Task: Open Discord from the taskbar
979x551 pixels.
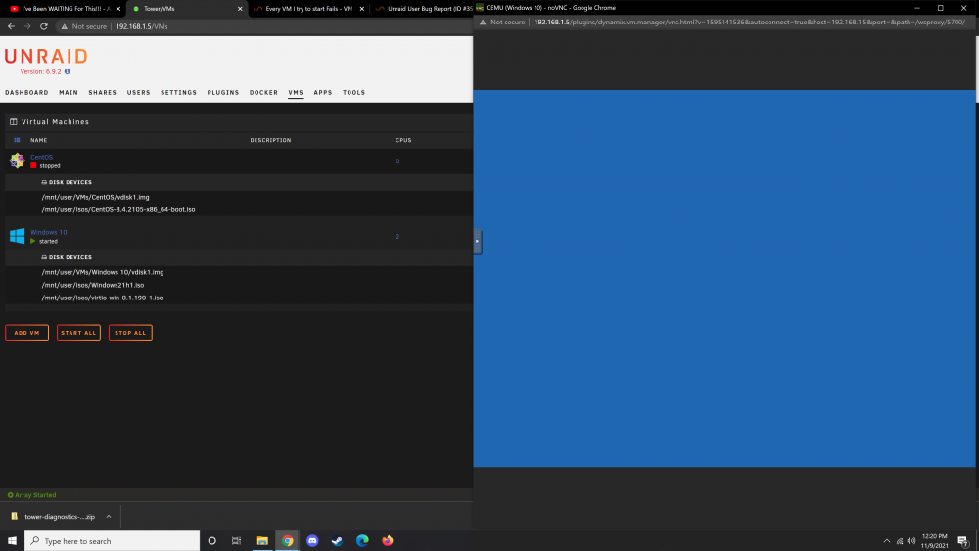Action: (312, 541)
